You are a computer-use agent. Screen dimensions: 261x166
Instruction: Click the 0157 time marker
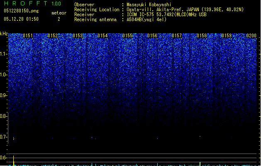point(177,36)
